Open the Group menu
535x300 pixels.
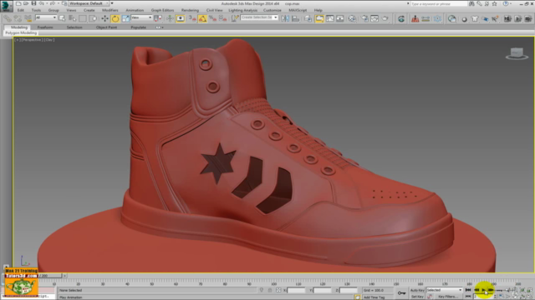53,10
